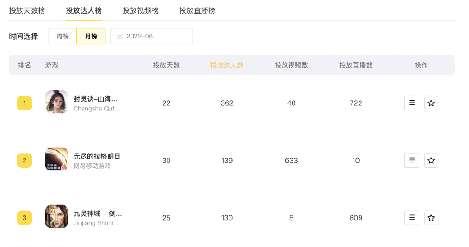This screenshot has height=247, width=469.
Task: Click 九灵神域 game thumbnail
Action: [56, 216]
